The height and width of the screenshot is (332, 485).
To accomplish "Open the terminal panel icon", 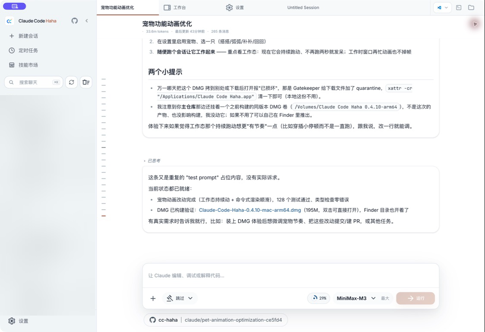I will click(x=459, y=7).
